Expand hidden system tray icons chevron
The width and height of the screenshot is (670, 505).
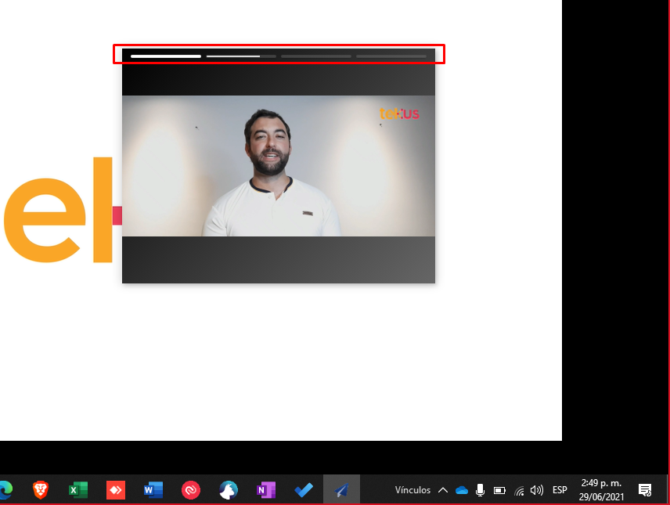click(443, 490)
